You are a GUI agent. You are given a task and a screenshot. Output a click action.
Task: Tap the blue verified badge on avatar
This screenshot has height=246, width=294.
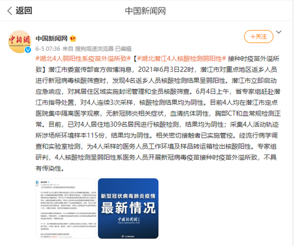click(28, 50)
